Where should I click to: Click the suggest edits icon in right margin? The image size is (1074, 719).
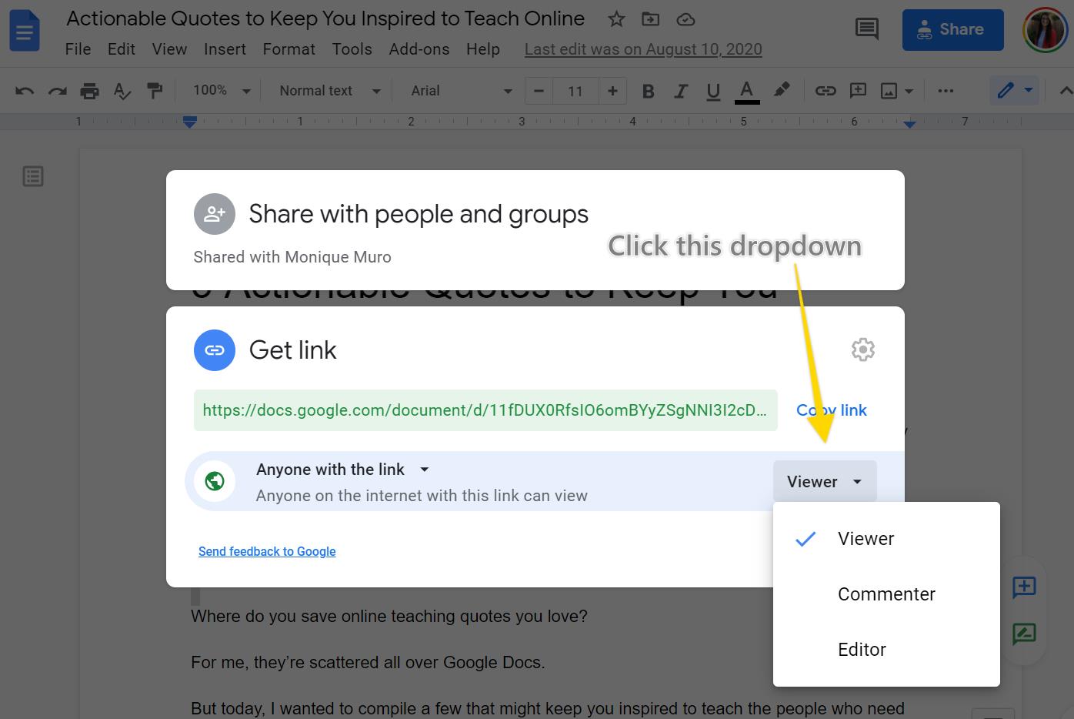pos(1024,634)
